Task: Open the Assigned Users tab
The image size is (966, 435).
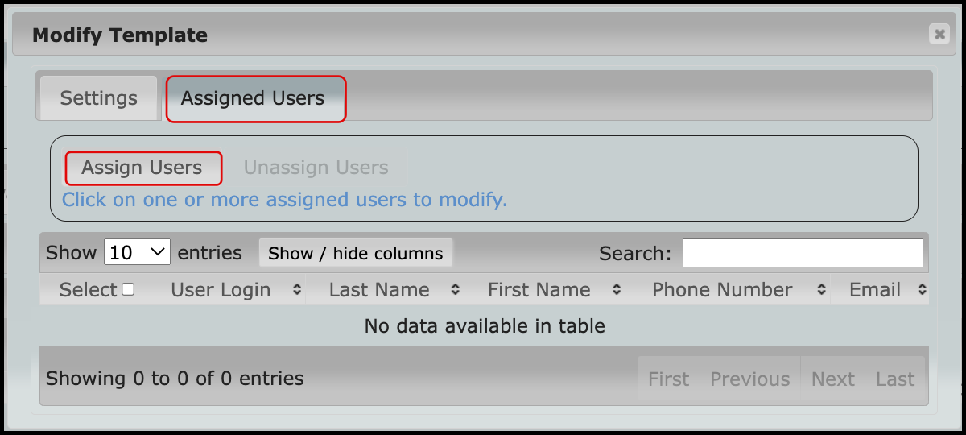Action: pyautogui.click(x=253, y=98)
